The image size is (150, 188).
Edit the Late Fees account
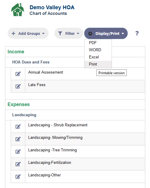pyautogui.click(x=18, y=86)
